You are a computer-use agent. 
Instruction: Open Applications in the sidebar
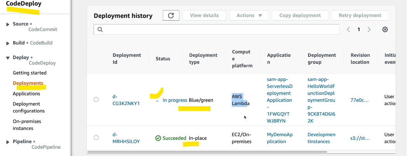coord(26,93)
